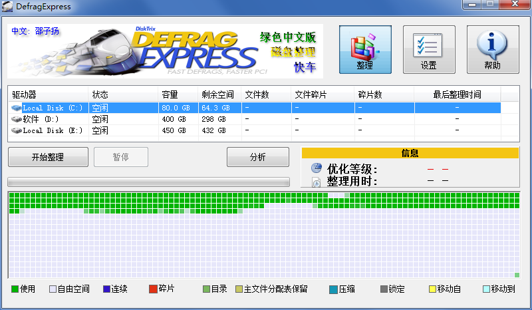Click the Defrag Express train banner
The height and width of the screenshot is (310, 532).
tap(165, 51)
